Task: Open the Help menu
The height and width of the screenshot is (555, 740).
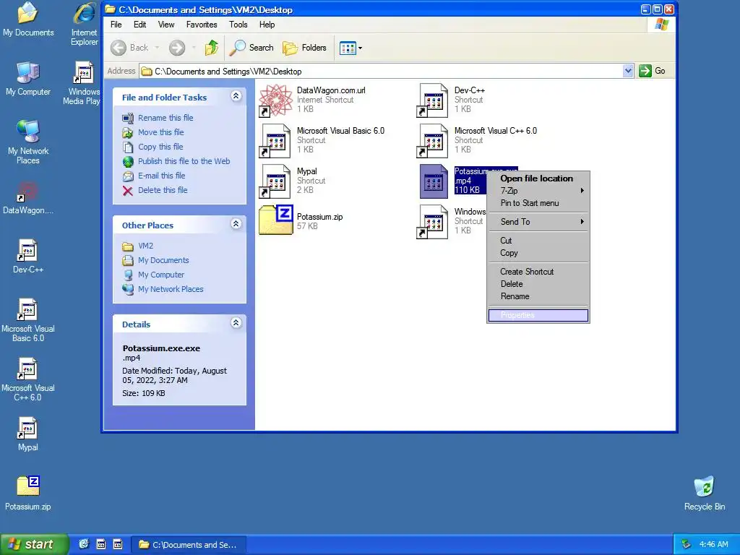Action: tap(267, 25)
